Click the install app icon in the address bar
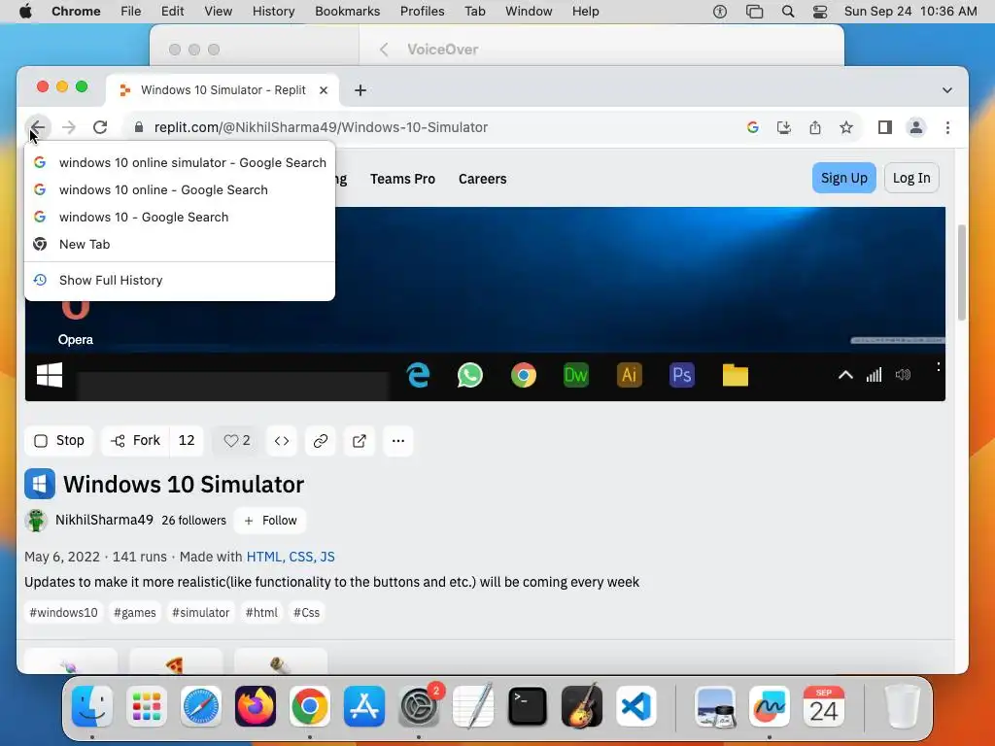 point(784,127)
